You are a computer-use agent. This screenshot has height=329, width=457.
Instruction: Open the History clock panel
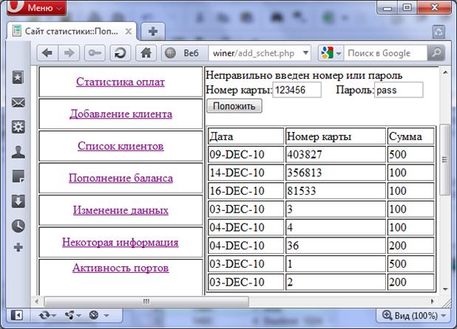[x=18, y=226]
